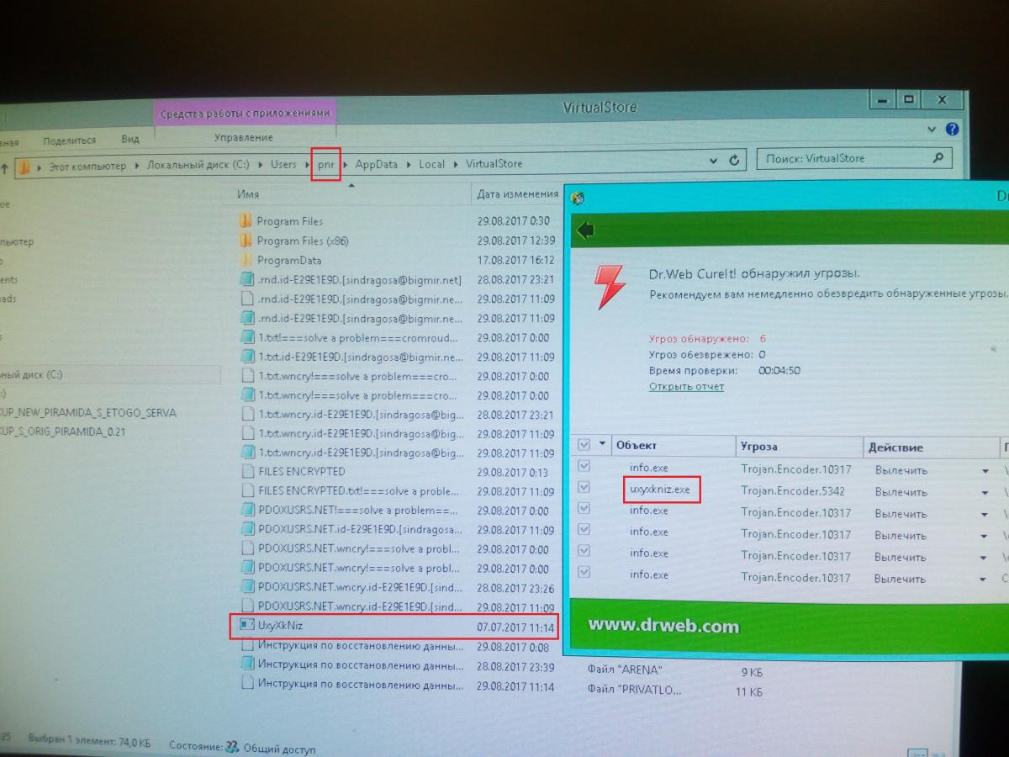Refresh the VirtualStore folder view

click(734, 161)
